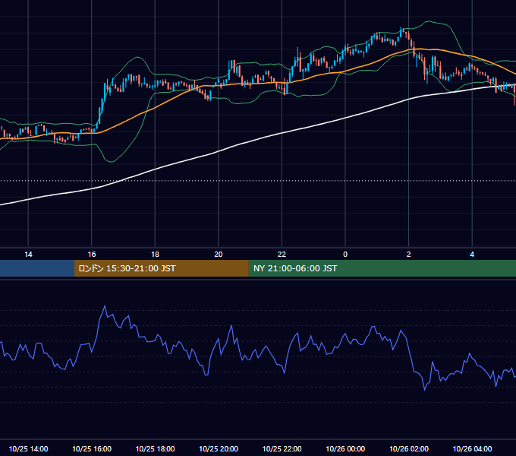The image size is (516, 456).
Task: Select the 18 hour label on price chart axis
Action: [155, 255]
